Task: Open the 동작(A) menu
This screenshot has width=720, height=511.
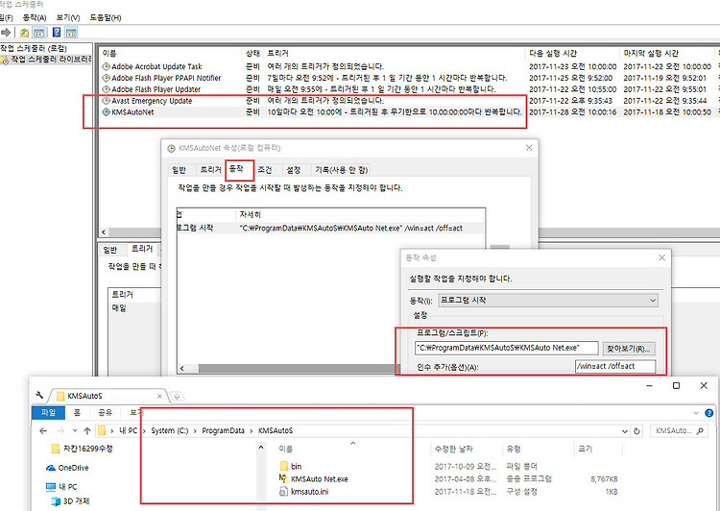Action: point(35,17)
